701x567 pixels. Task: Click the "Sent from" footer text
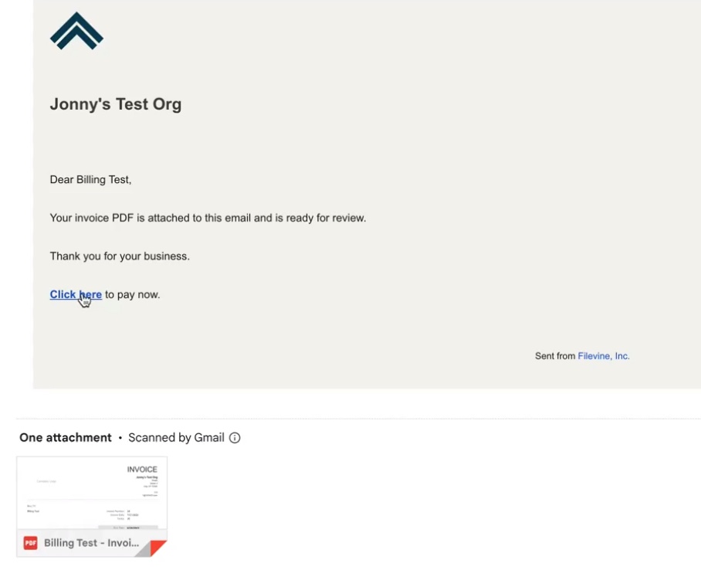pos(555,356)
